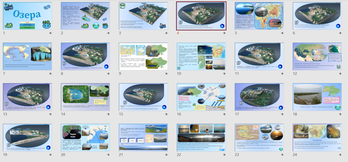The image size is (348, 162).
Task: Select slide 6 thumbnail
Action: [x=317, y=16]
